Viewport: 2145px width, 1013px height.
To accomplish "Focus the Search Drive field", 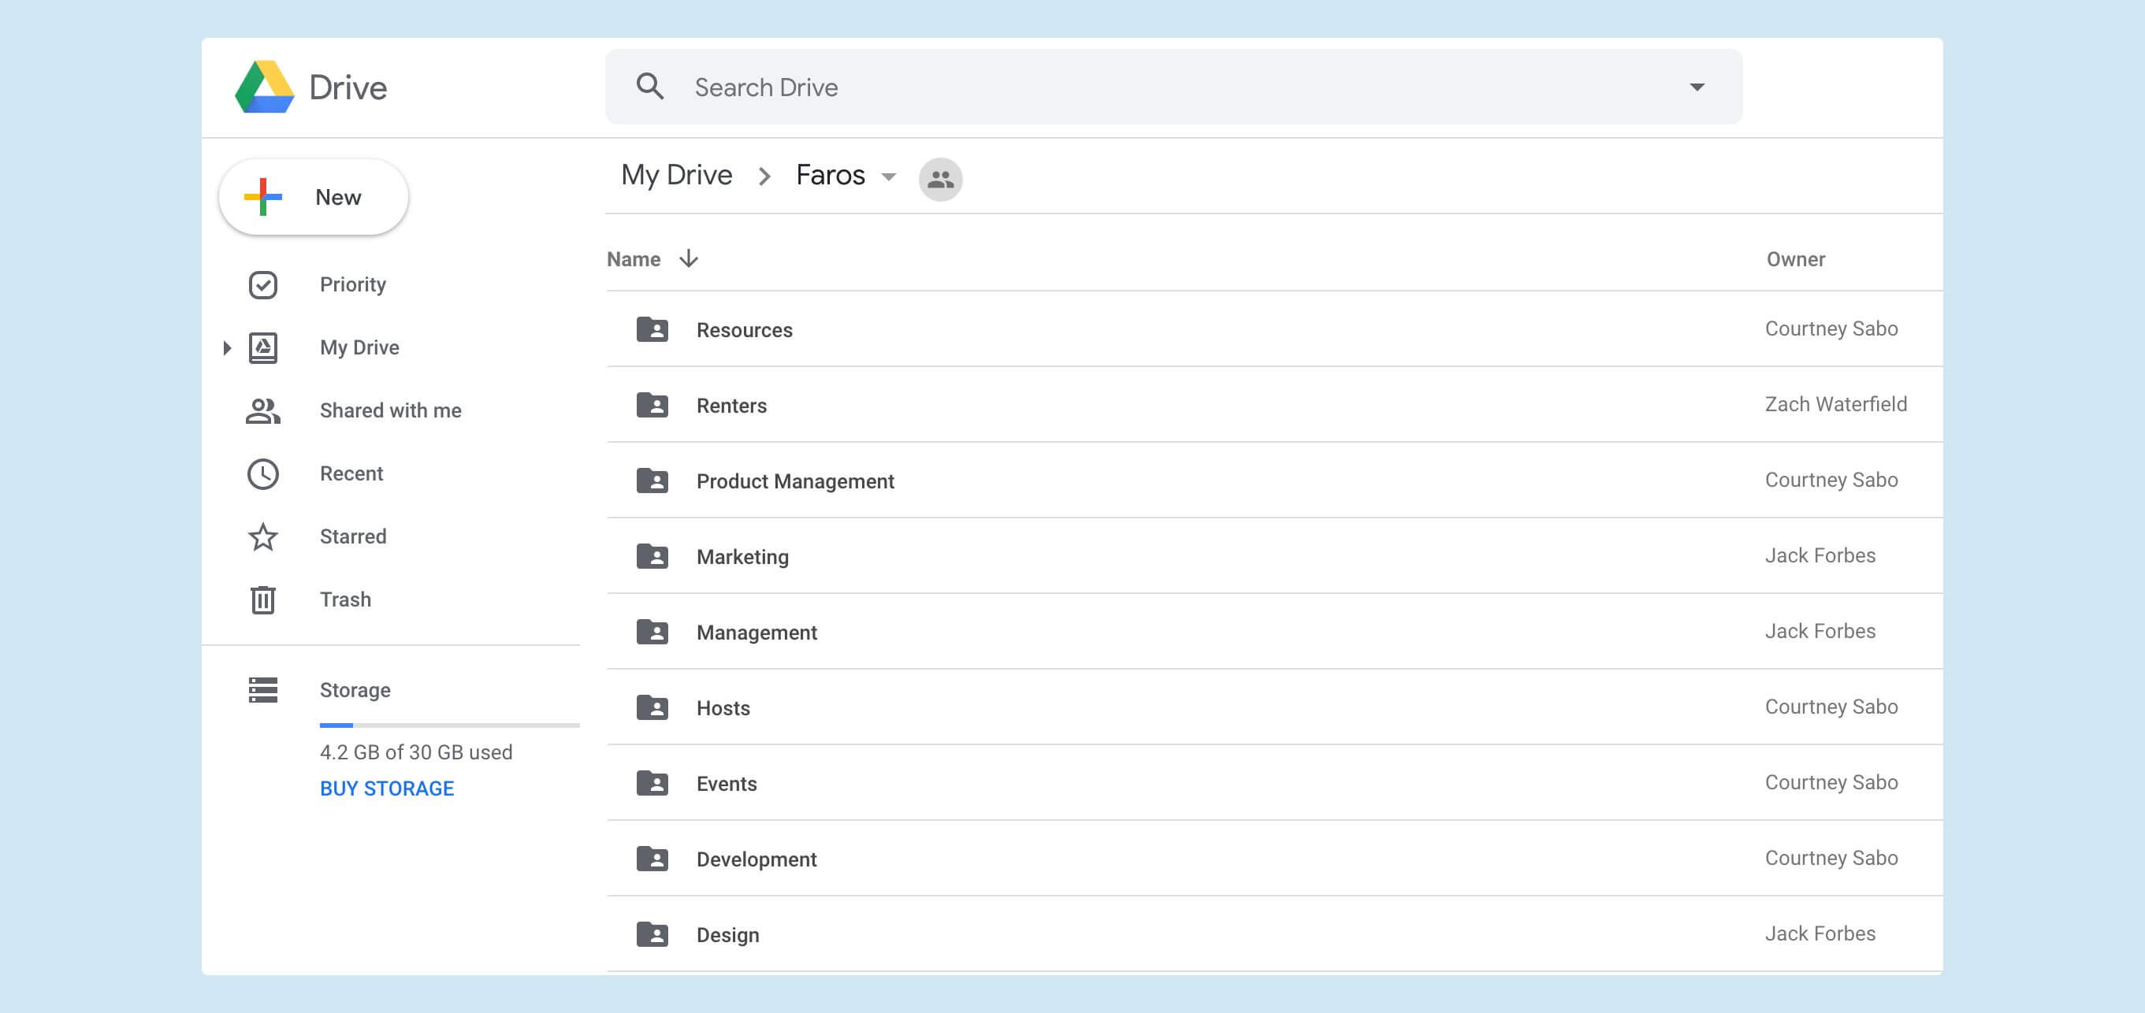I will [1173, 87].
